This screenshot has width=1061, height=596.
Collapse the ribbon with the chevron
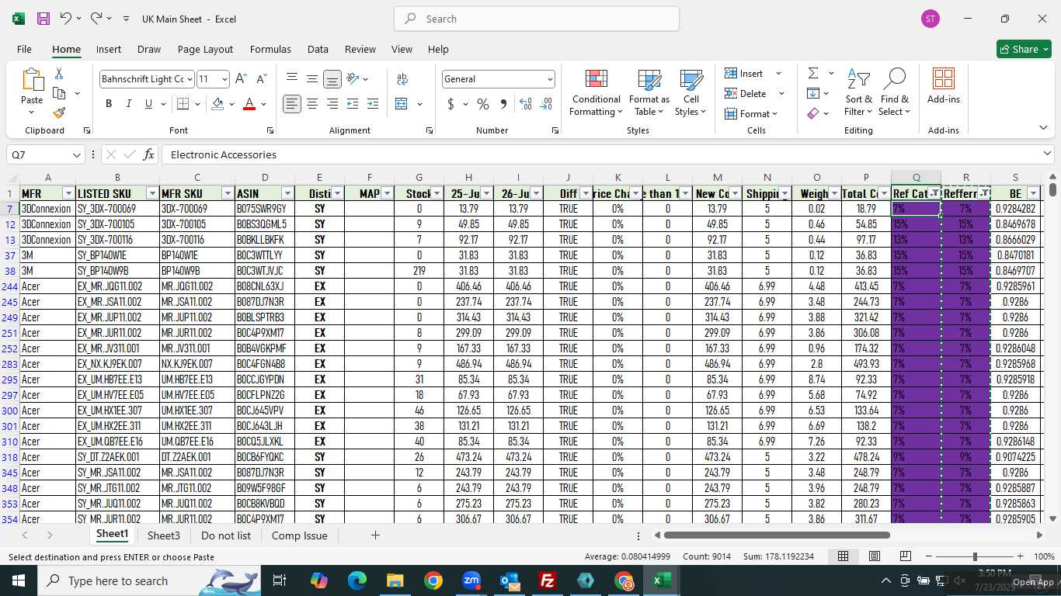click(1043, 128)
